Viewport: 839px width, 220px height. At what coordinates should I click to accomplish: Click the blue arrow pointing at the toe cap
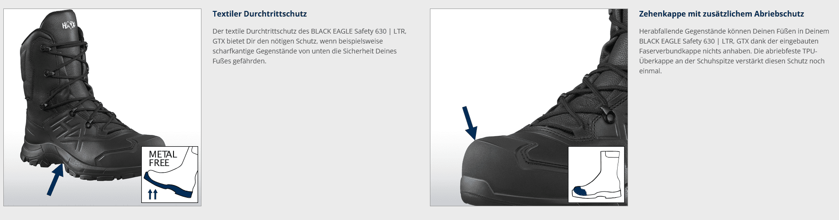(470, 122)
